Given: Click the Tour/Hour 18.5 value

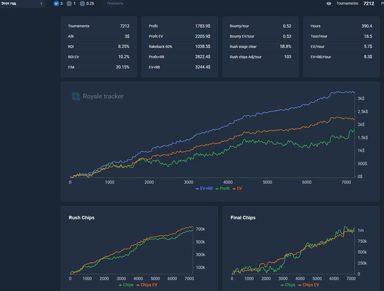Looking at the screenshot, I should pyautogui.click(x=368, y=36).
